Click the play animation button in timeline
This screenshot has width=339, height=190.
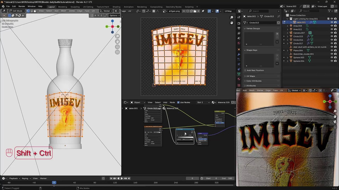(122, 178)
